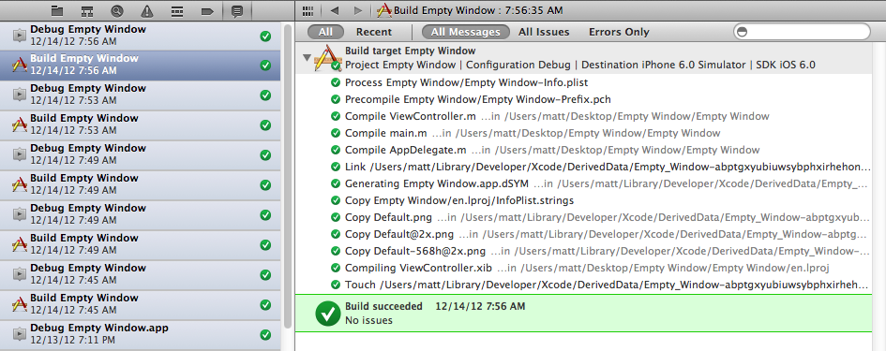Click the log filter search field
The image size is (886, 351).
(x=802, y=32)
